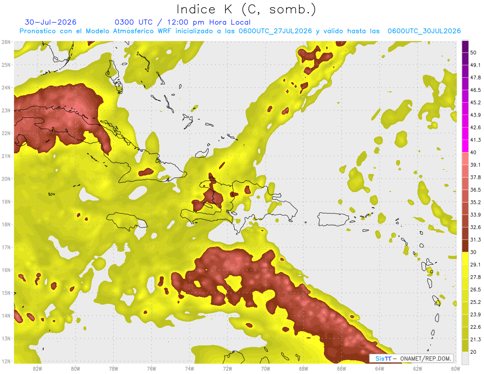Click the "26N" latitude label
The image size is (484, 374).
[x=6, y=42]
